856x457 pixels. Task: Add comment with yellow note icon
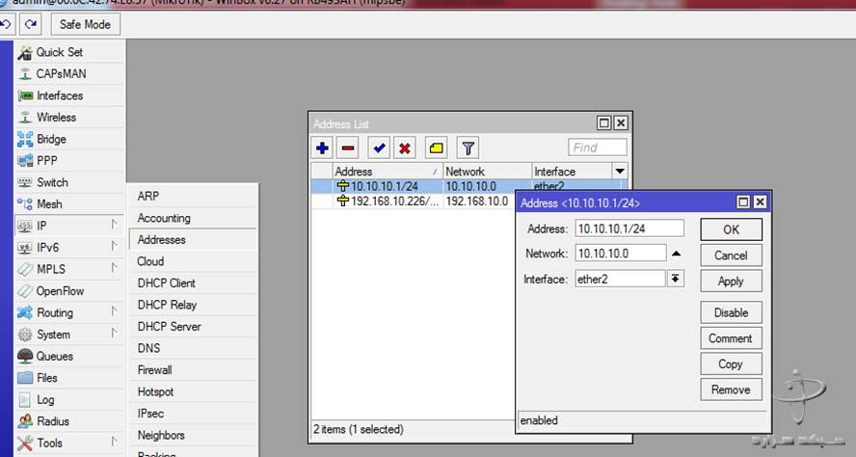tap(436, 148)
